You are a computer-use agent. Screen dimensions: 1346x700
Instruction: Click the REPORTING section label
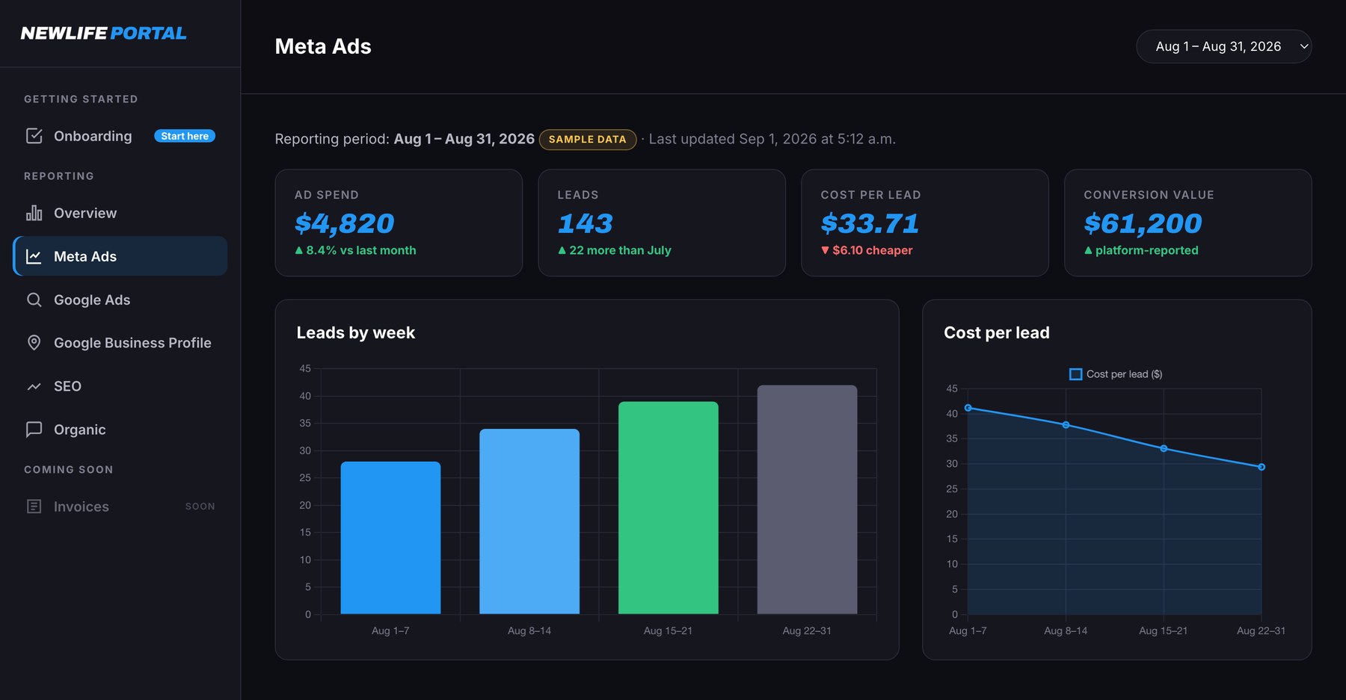[59, 176]
